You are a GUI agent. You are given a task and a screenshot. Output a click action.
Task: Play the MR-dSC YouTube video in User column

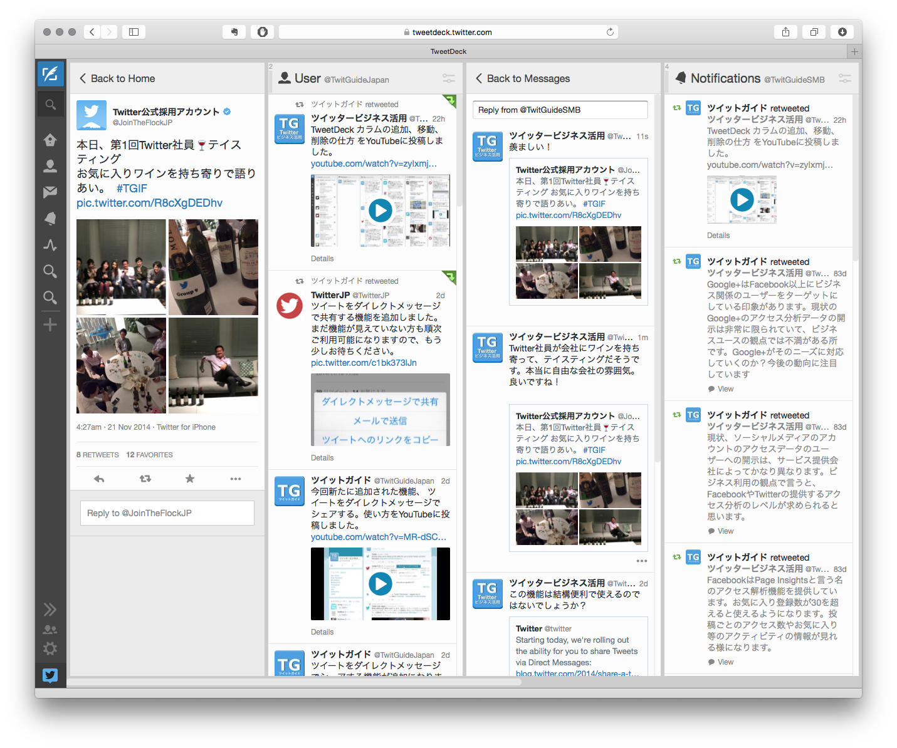tap(380, 584)
